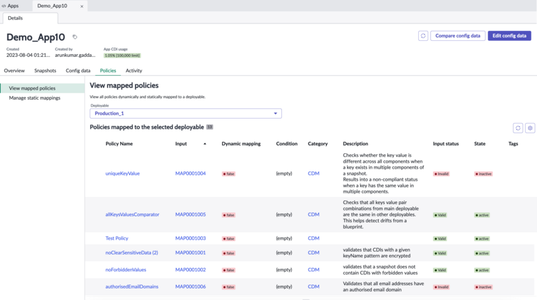Click the Policy Name column header
Image resolution: width=537 pixels, height=300 pixels.
(119, 144)
